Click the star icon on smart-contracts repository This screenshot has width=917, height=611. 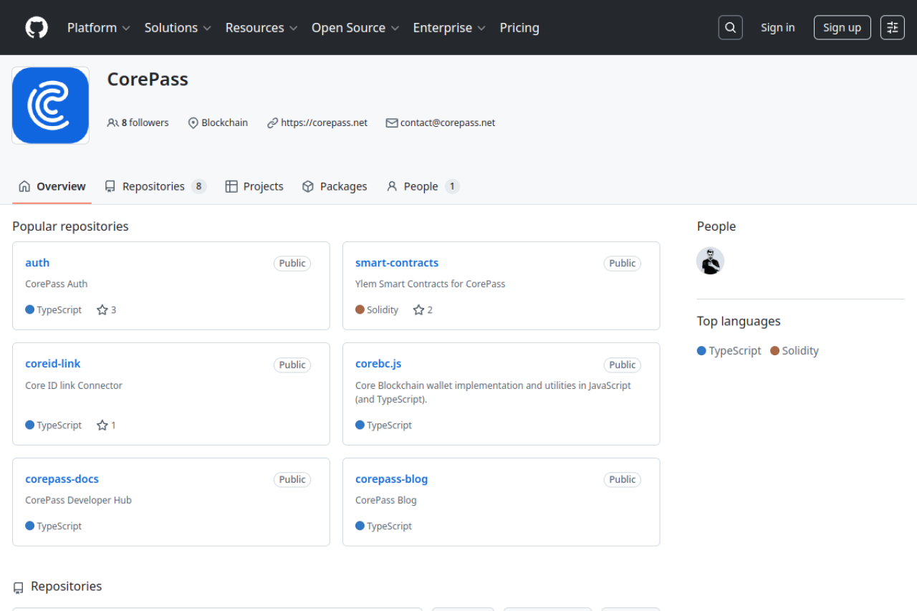[x=418, y=310]
